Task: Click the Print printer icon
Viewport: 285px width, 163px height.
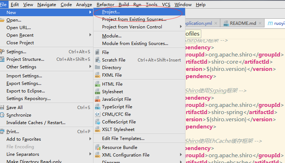Action: [2, 131]
